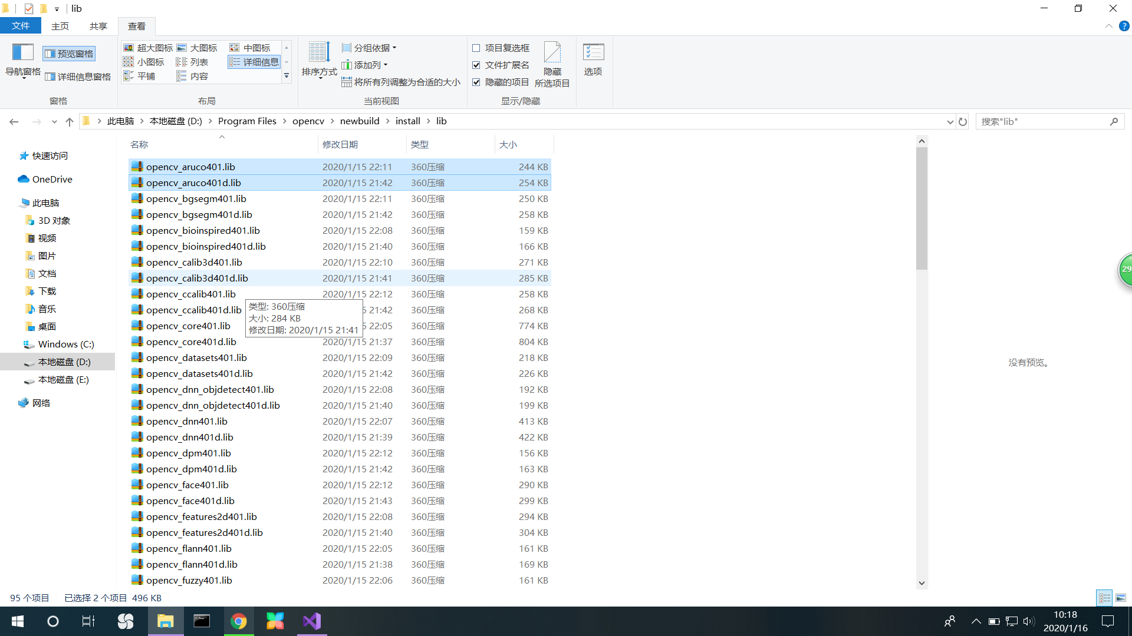The width and height of the screenshot is (1132, 636).
Task: Toggle the preview pane button
Action: pyautogui.click(x=69, y=54)
